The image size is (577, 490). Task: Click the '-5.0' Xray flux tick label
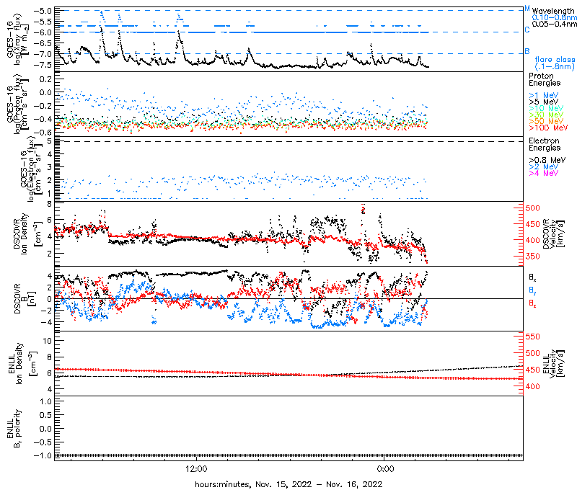(43, 11)
